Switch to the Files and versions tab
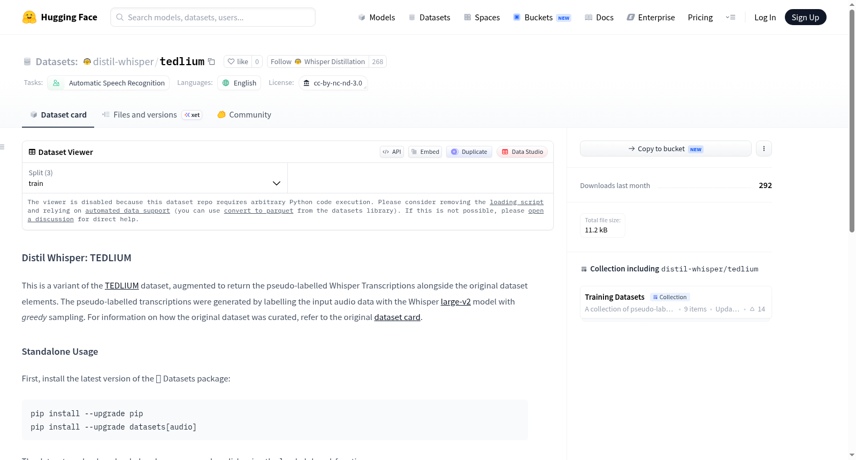856x460 pixels. (x=152, y=115)
